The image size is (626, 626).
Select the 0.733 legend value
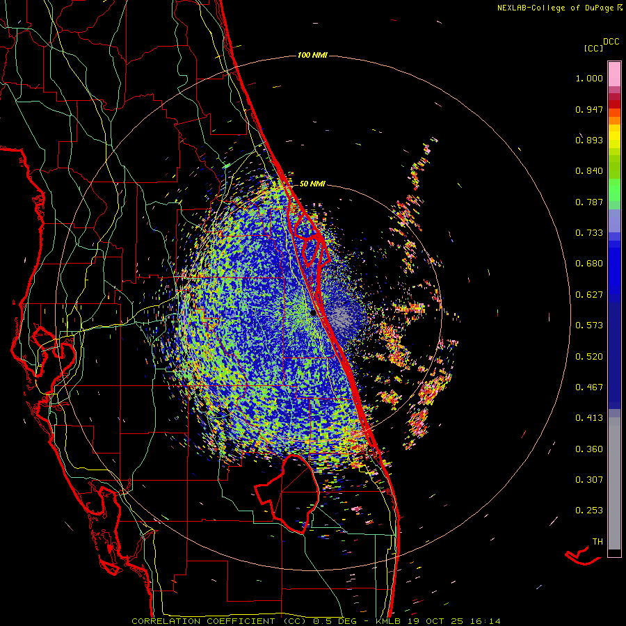click(x=589, y=233)
